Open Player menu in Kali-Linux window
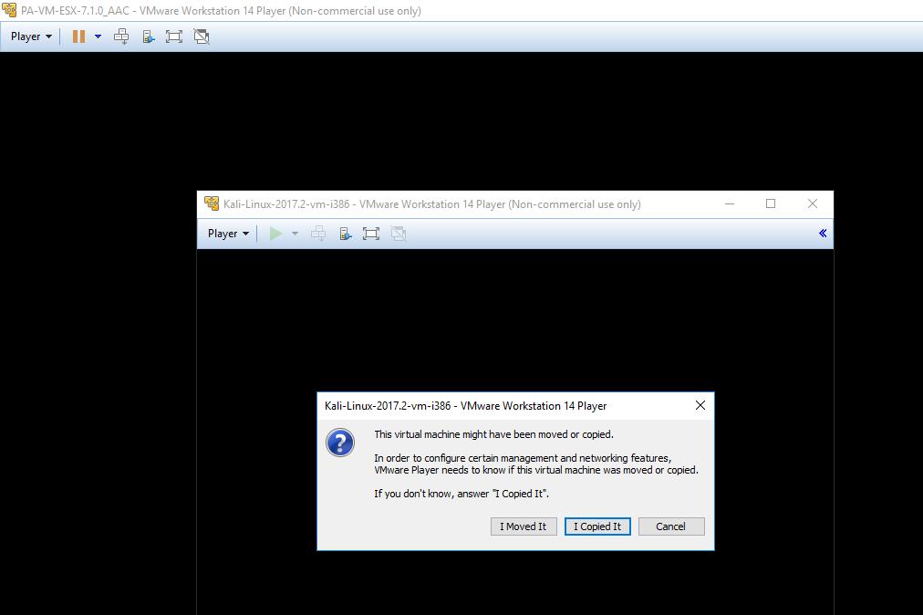Image resolution: width=923 pixels, height=615 pixels. coord(228,234)
